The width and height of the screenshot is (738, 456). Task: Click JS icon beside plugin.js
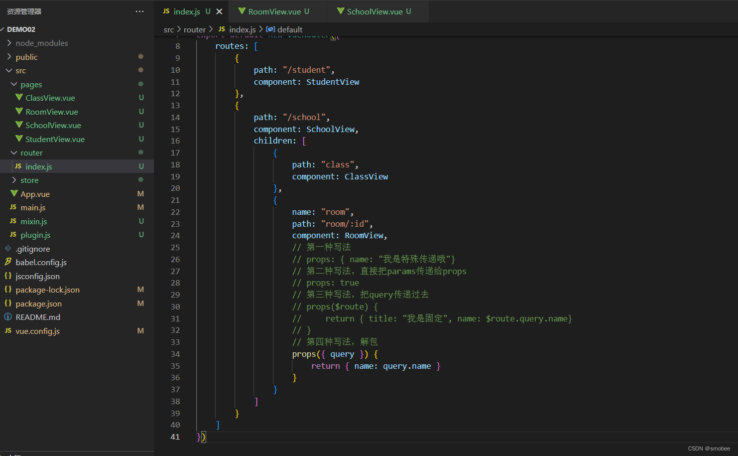click(x=13, y=235)
